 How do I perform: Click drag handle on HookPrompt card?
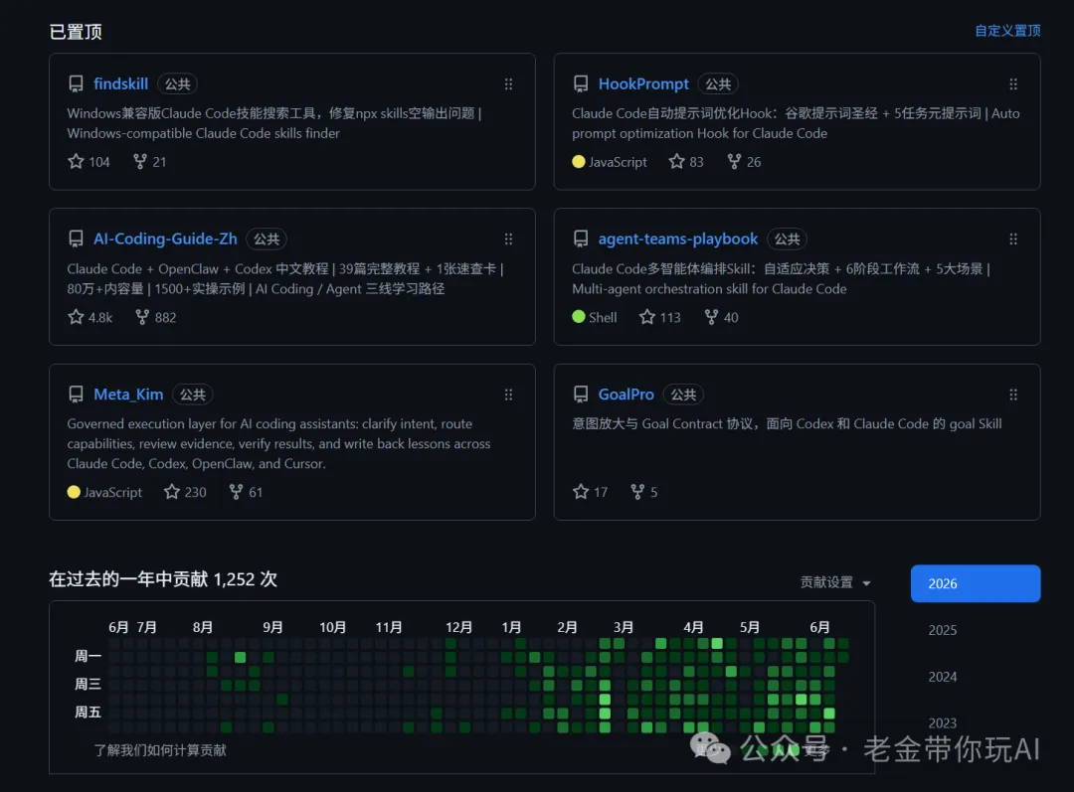(x=1013, y=83)
